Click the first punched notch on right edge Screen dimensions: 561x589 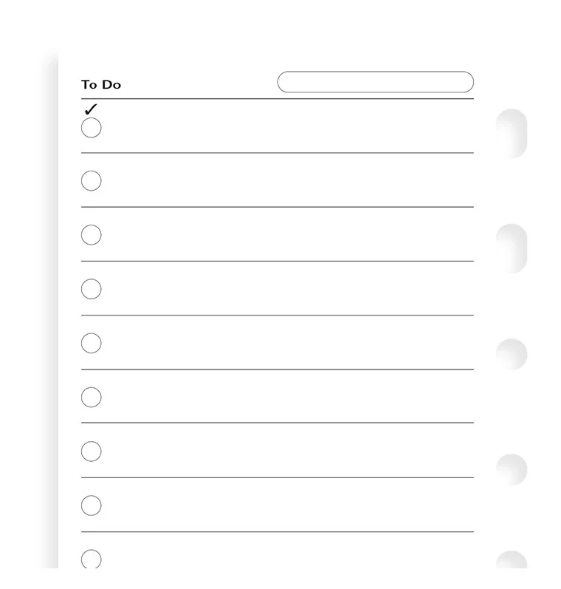(512, 134)
